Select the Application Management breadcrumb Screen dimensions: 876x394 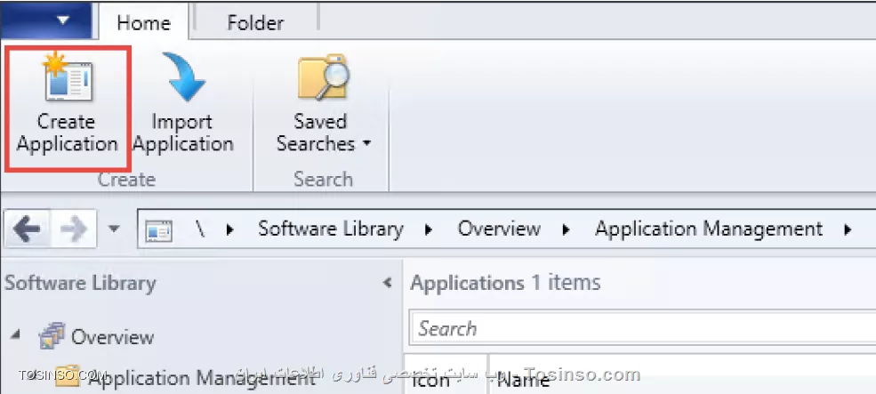tap(709, 229)
